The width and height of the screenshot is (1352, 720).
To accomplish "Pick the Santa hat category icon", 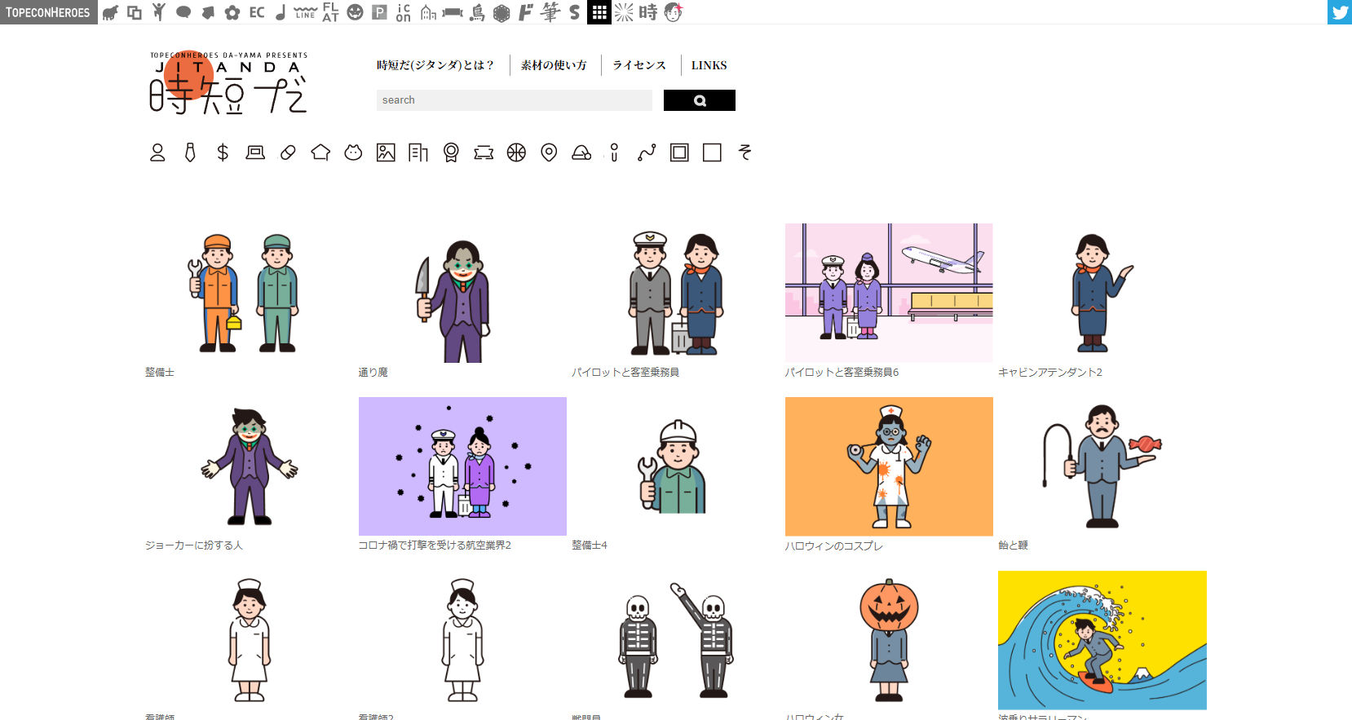I will coord(581,152).
